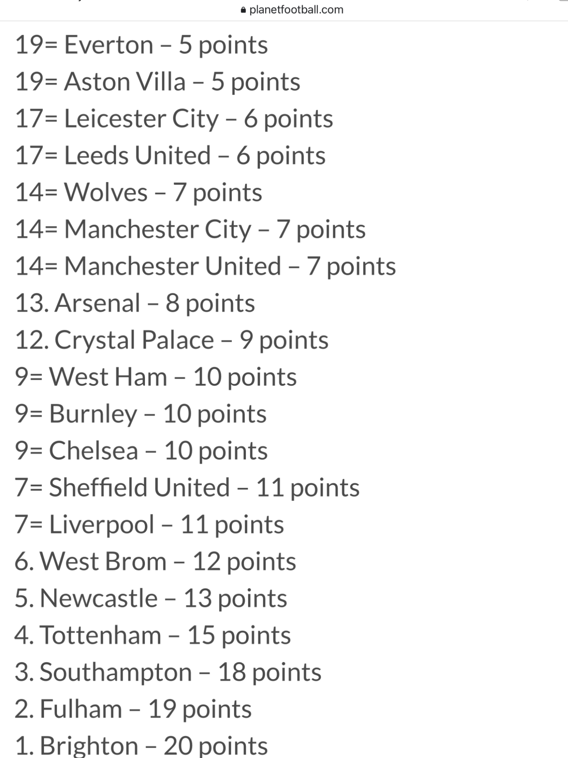Click the Leeds United – 6 points entry
This screenshot has height=758, width=568.
[x=170, y=156]
